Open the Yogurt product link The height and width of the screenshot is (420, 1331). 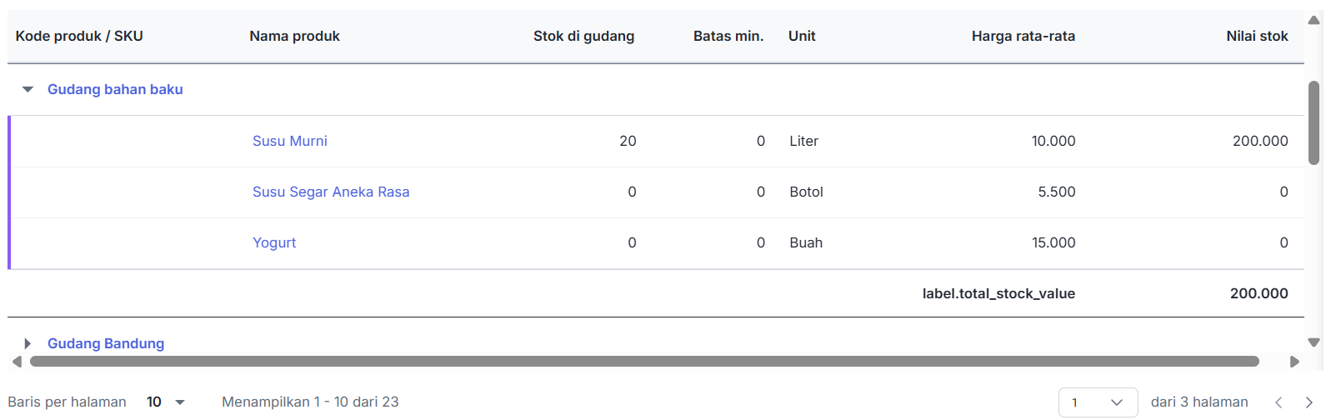click(274, 242)
